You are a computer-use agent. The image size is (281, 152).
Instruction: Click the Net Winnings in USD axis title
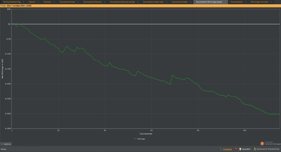pos(2,69)
